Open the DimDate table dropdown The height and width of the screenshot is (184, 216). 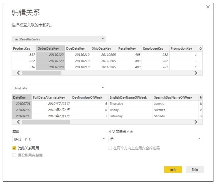[59, 88]
